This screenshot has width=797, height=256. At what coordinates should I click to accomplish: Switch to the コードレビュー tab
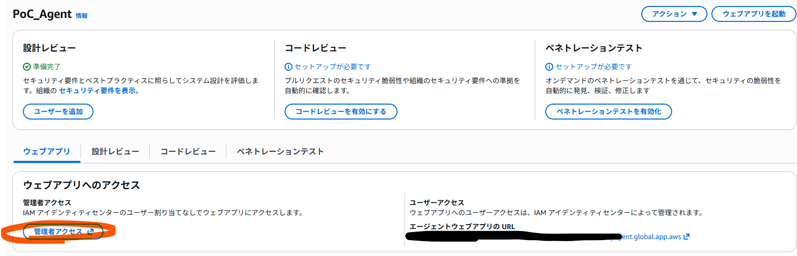pyautogui.click(x=188, y=151)
